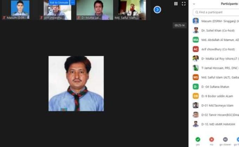This screenshot has height=147, width=239.
Task: Show next video thumbnails with blue arrow
Action: [157, 10]
